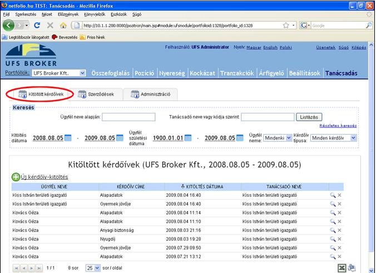The width and height of the screenshot is (376, 273).
Task: Export table with the Excel icon
Action: click(x=342, y=268)
